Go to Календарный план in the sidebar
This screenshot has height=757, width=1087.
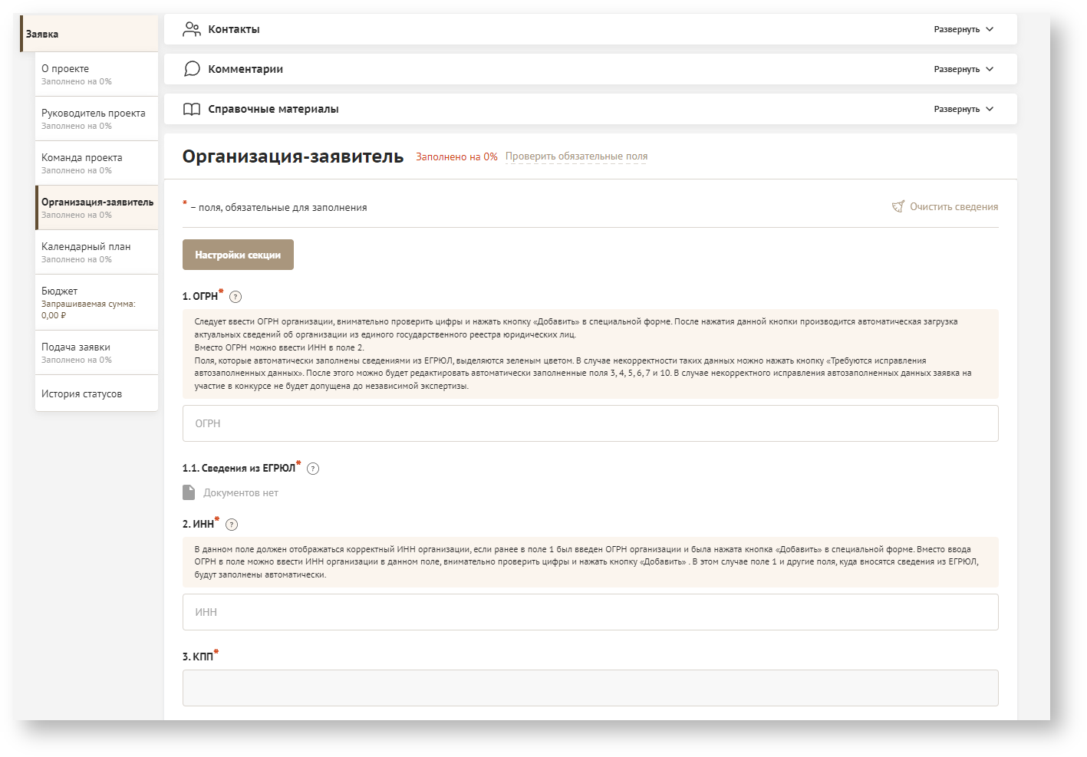click(97, 252)
